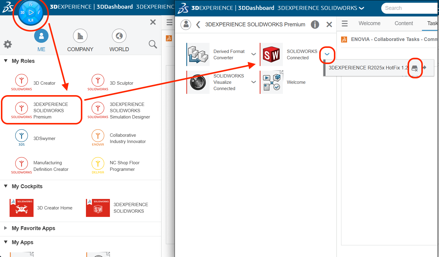Expand the SOLIDWORKS Connected options chevron

point(327,54)
